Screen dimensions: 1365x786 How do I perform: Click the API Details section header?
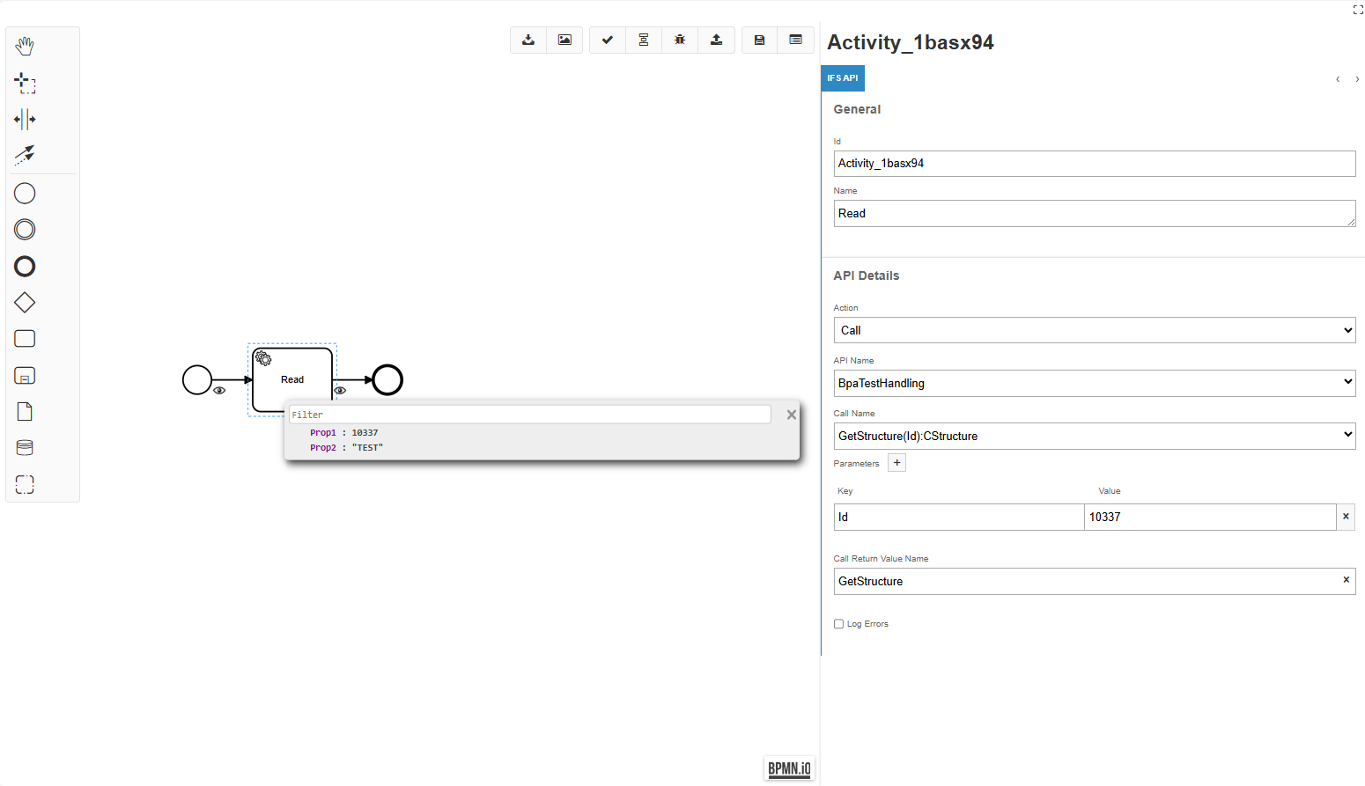coord(866,275)
